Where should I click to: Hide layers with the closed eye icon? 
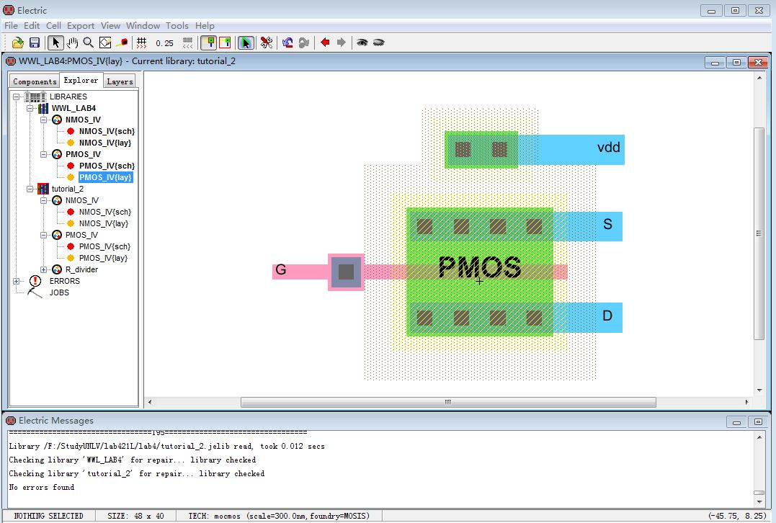[x=378, y=43]
